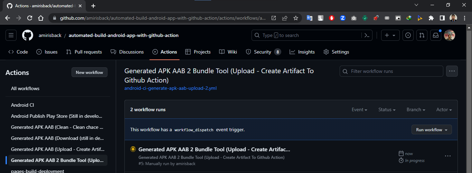Open the issues icon in header
This screenshot has width=472, height=173.
point(408,35)
